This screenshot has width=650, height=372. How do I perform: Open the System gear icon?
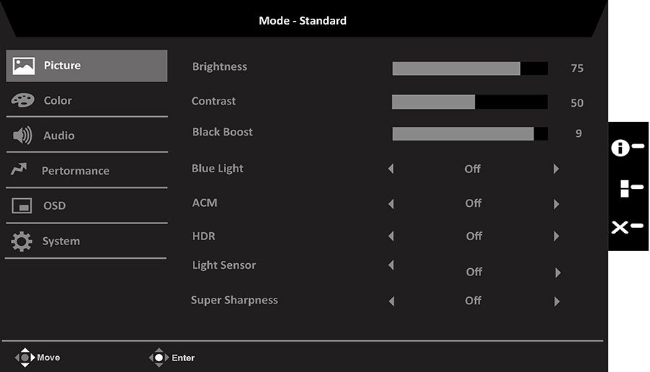point(22,242)
